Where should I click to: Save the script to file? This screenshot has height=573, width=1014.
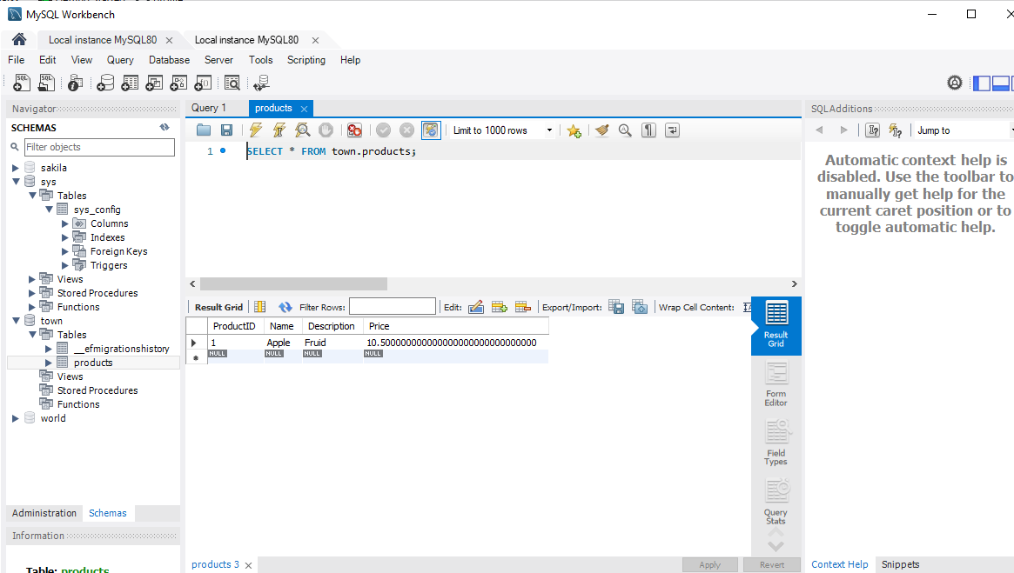point(227,130)
